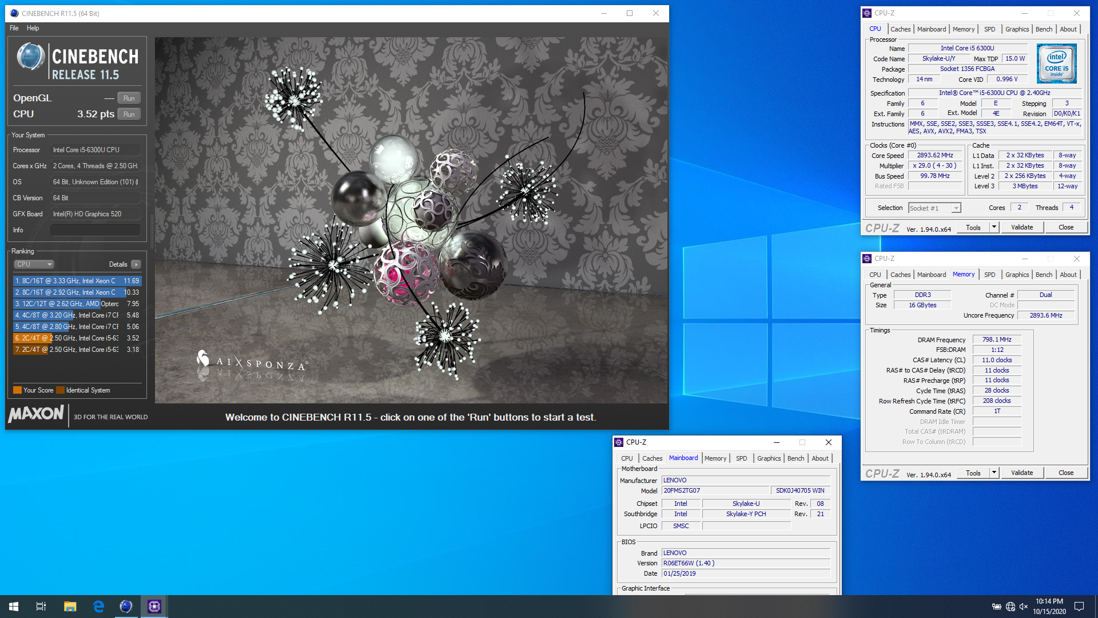Open the Caches tab in CPU-Z CPU window

900,29
